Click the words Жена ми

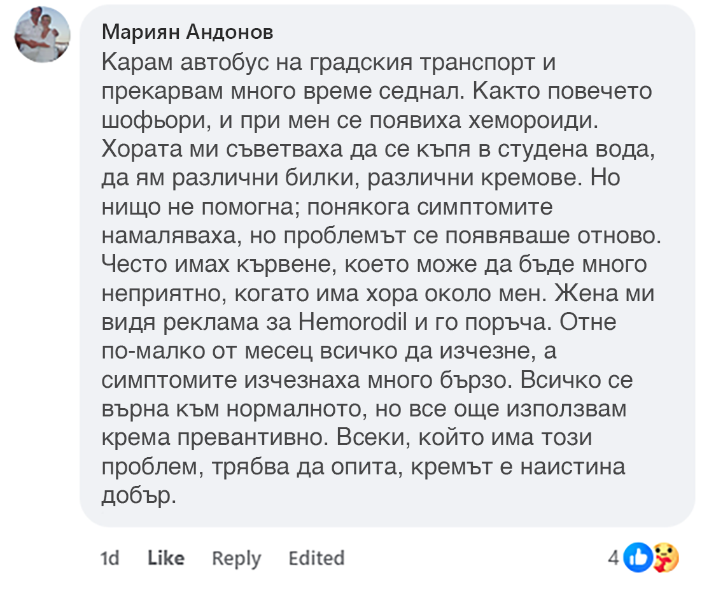pos(605,295)
